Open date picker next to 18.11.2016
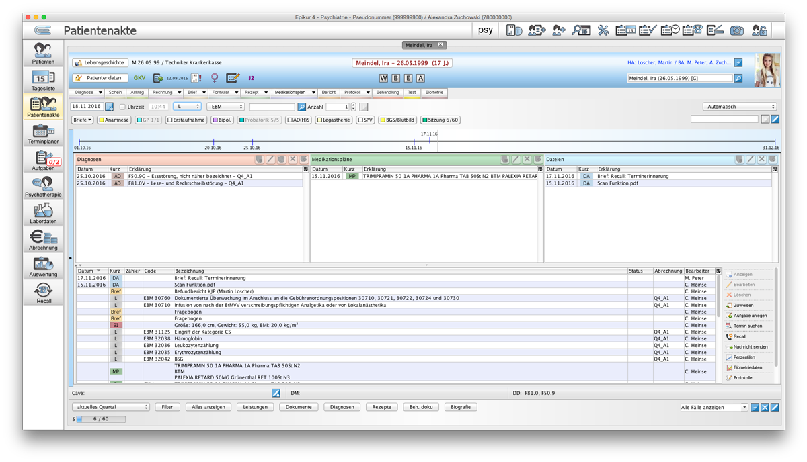 (109, 107)
